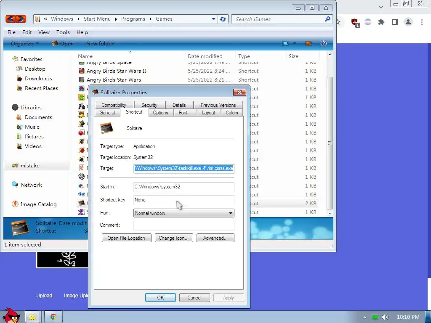Open the Chrome profile avatar icon
The height and width of the screenshot is (323, 431).
[408, 22]
